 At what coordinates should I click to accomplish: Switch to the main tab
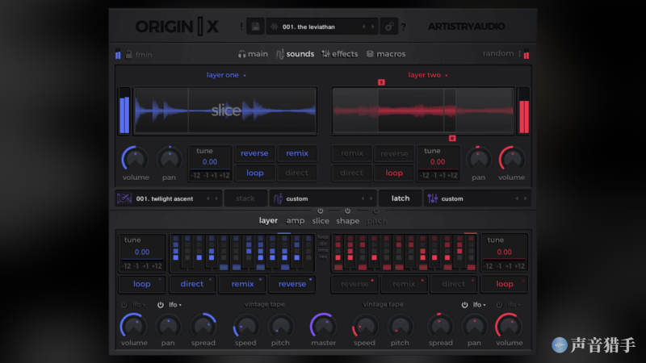pos(253,54)
